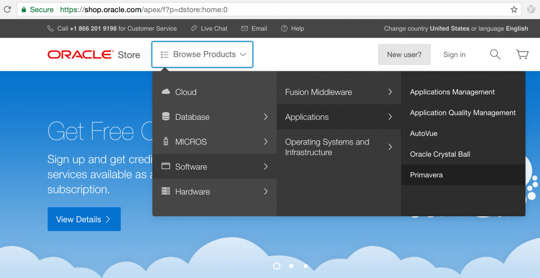Change language from English
540x278 pixels.
[517, 28]
